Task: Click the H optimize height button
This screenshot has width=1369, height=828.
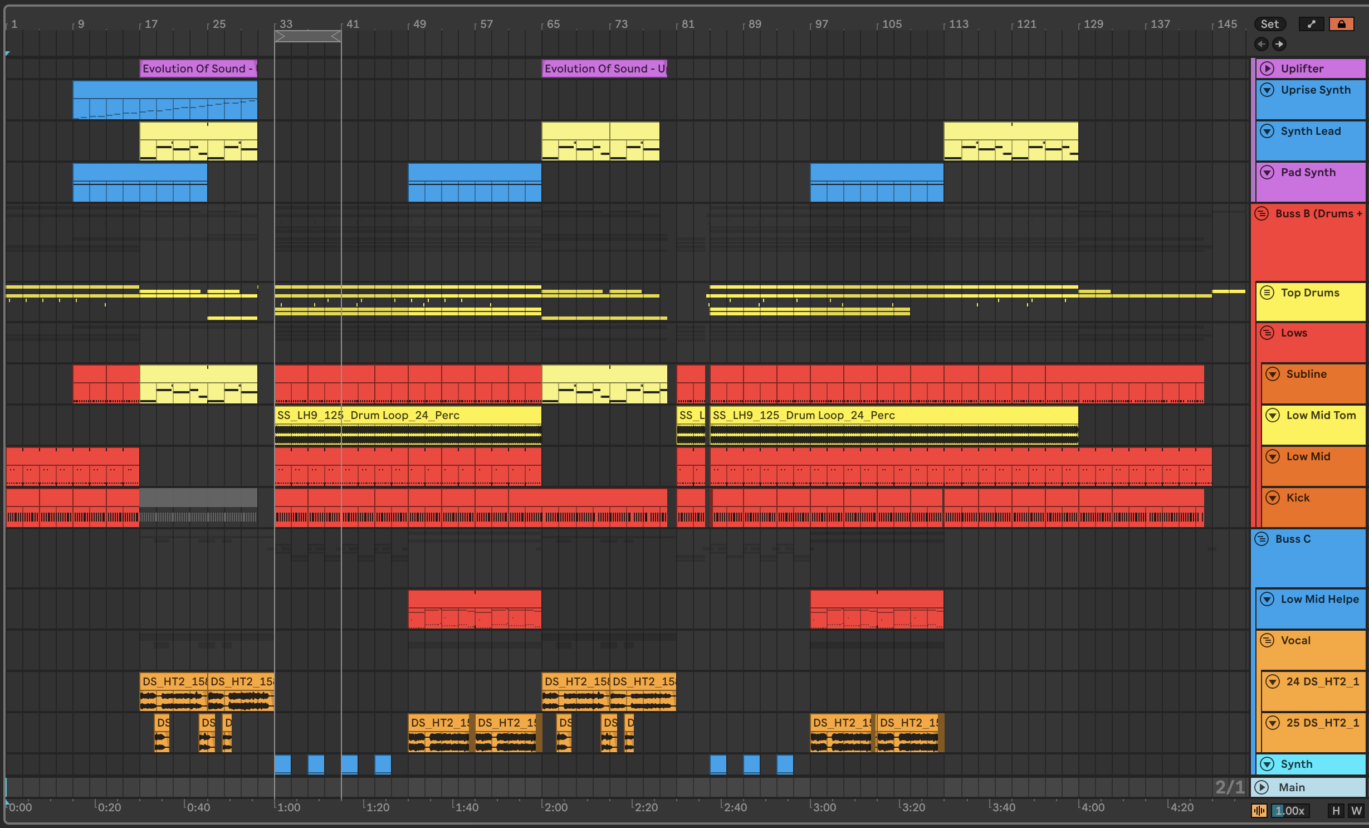Action: tap(1336, 811)
